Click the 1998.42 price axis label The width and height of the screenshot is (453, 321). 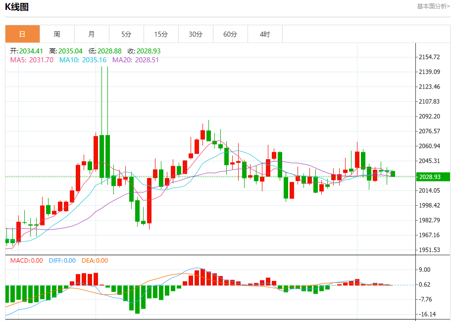429,205
